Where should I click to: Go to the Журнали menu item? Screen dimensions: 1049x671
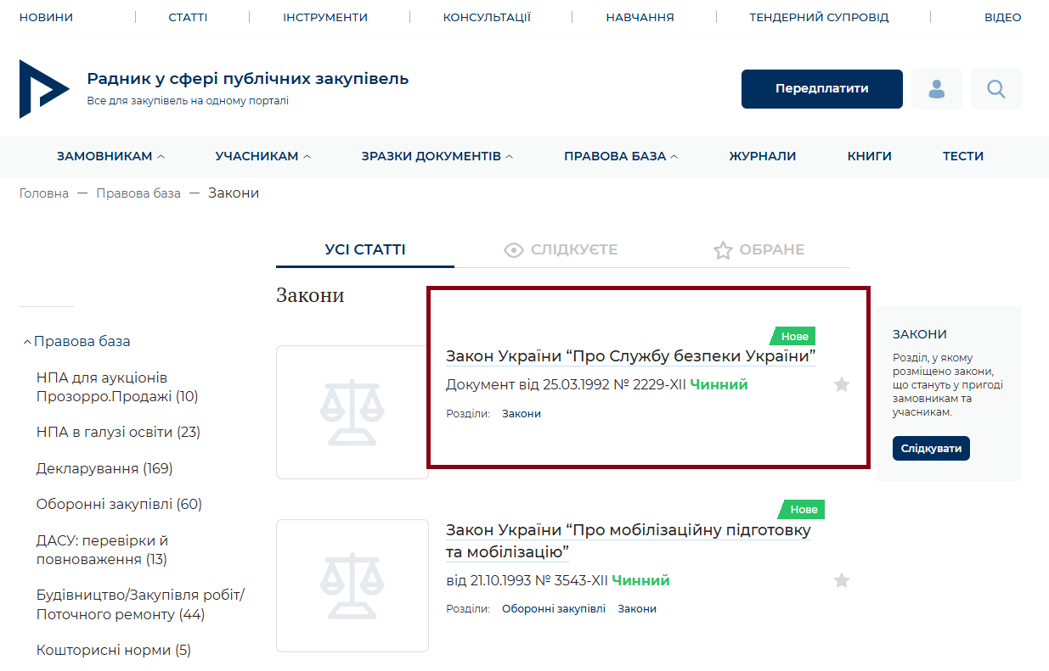(x=762, y=156)
